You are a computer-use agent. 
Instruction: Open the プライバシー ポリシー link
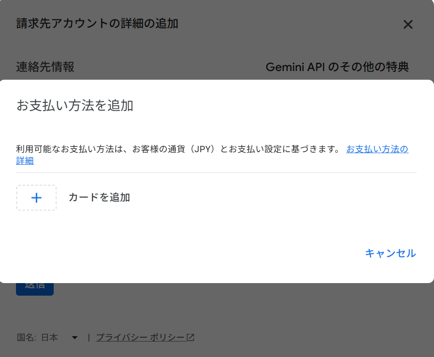(x=140, y=338)
